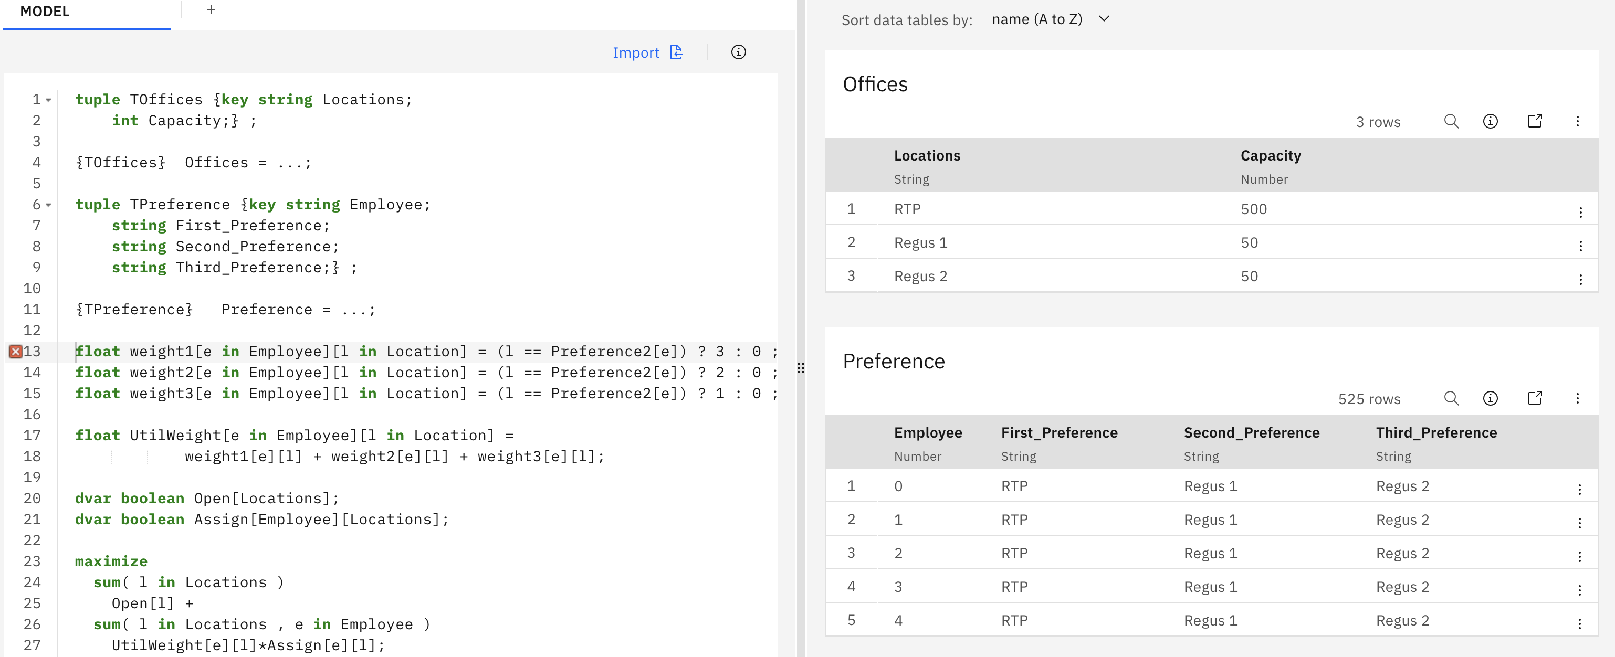Click the Import link
Screen dimensions: 1615x657
(635, 52)
